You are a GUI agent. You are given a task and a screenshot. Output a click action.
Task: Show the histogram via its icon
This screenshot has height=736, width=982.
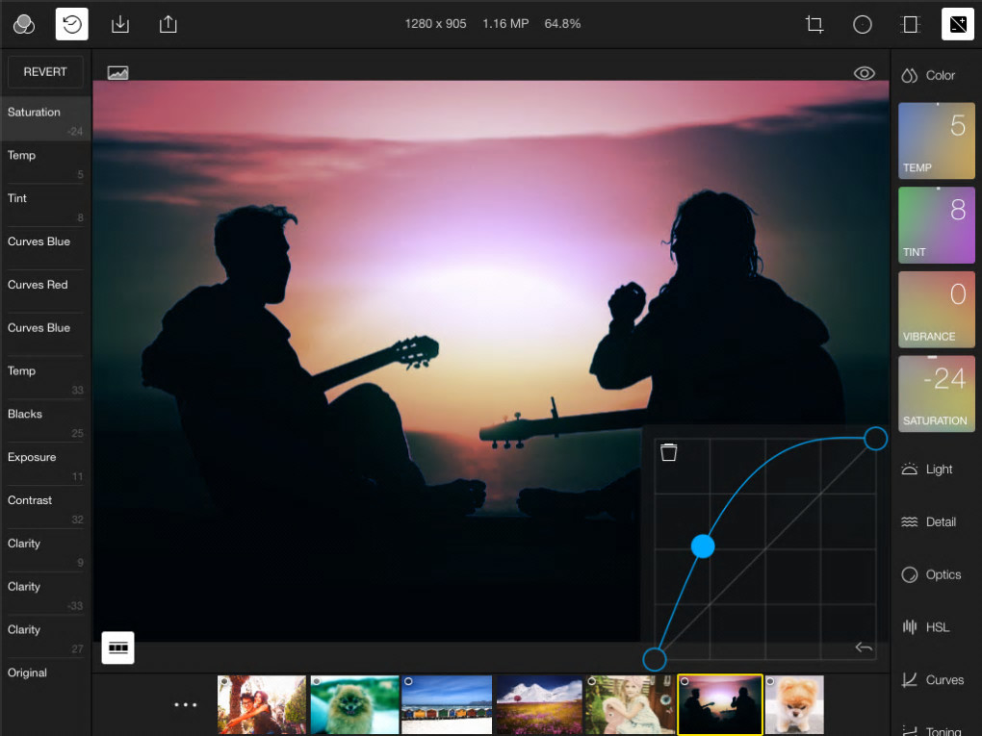click(x=117, y=72)
